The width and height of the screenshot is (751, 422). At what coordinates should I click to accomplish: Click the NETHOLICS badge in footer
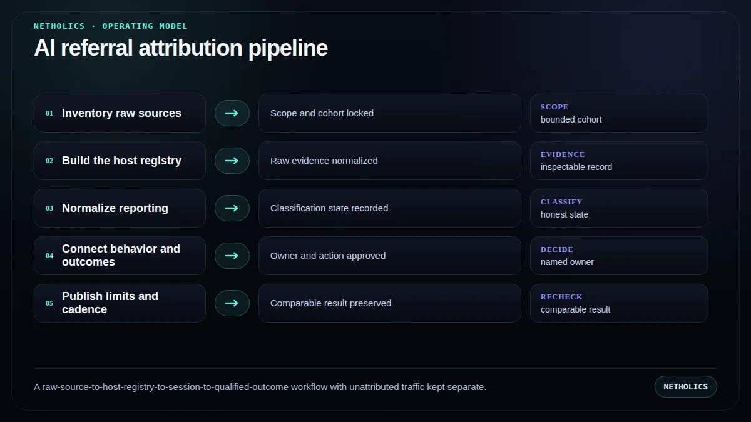click(686, 386)
